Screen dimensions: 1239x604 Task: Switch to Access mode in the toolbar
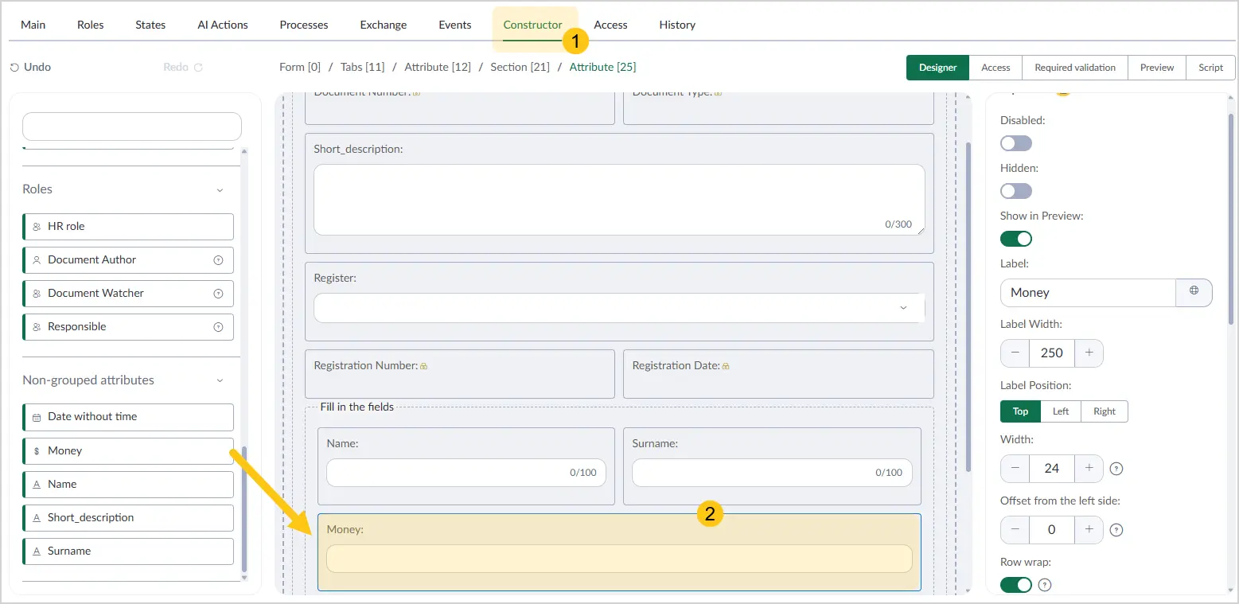995,68
